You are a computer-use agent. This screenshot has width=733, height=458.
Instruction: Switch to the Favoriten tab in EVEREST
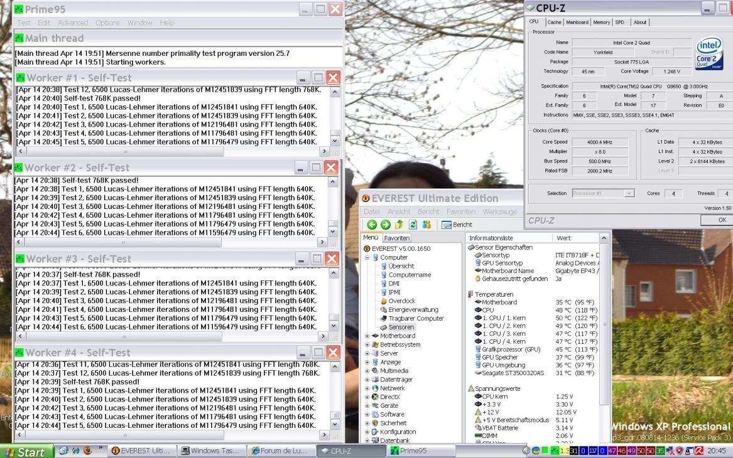point(396,238)
